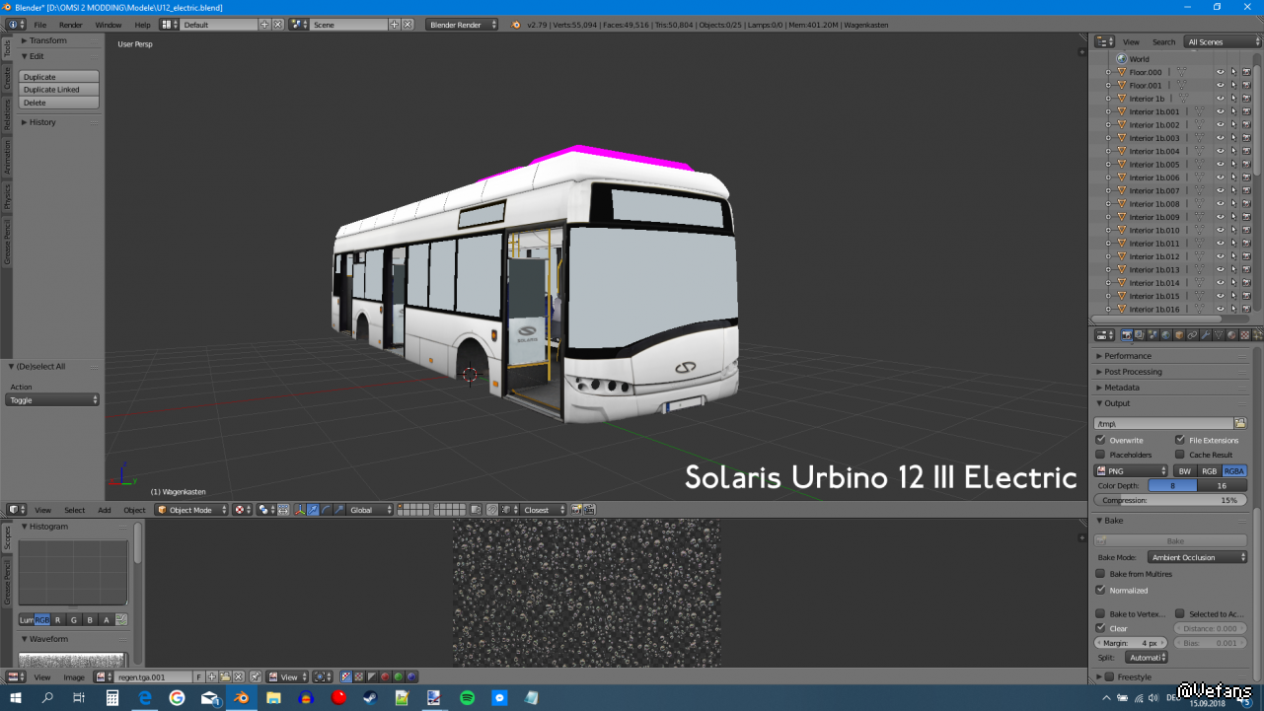This screenshot has width=1264, height=711.
Task: Open the Blender Render engine dropdown
Action: point(463,25)
